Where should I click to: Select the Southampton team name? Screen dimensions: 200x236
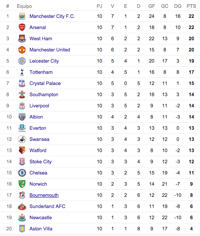[x=44, y=95]
